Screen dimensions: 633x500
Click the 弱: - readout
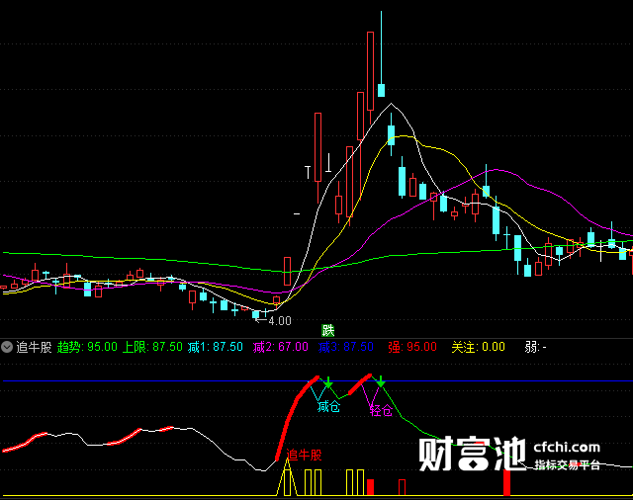pyautogui.click(x=536, y=347)
